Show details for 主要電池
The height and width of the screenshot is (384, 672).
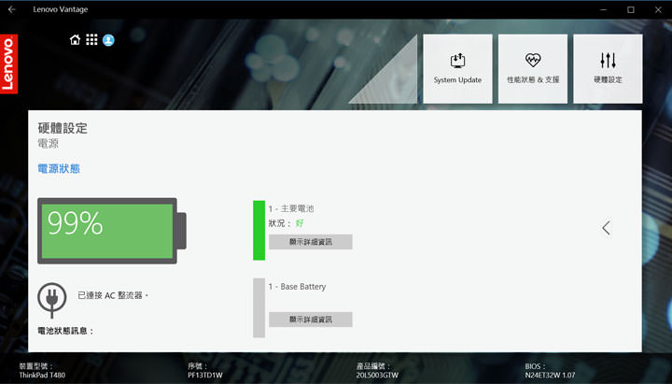pos(310,242)
